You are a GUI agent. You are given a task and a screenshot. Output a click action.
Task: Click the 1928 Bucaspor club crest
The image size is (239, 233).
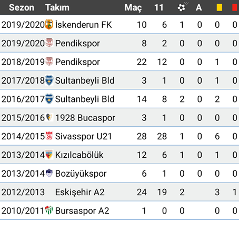pyautogui.click(x=49, y=117)
